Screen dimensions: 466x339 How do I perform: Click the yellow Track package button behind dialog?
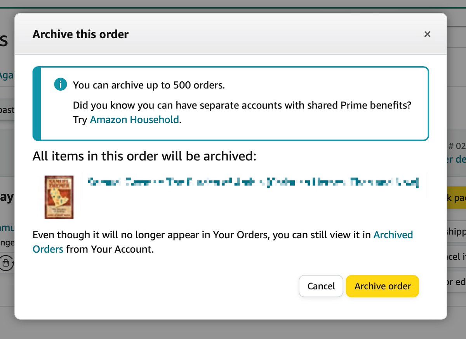(x=457, y=198)
